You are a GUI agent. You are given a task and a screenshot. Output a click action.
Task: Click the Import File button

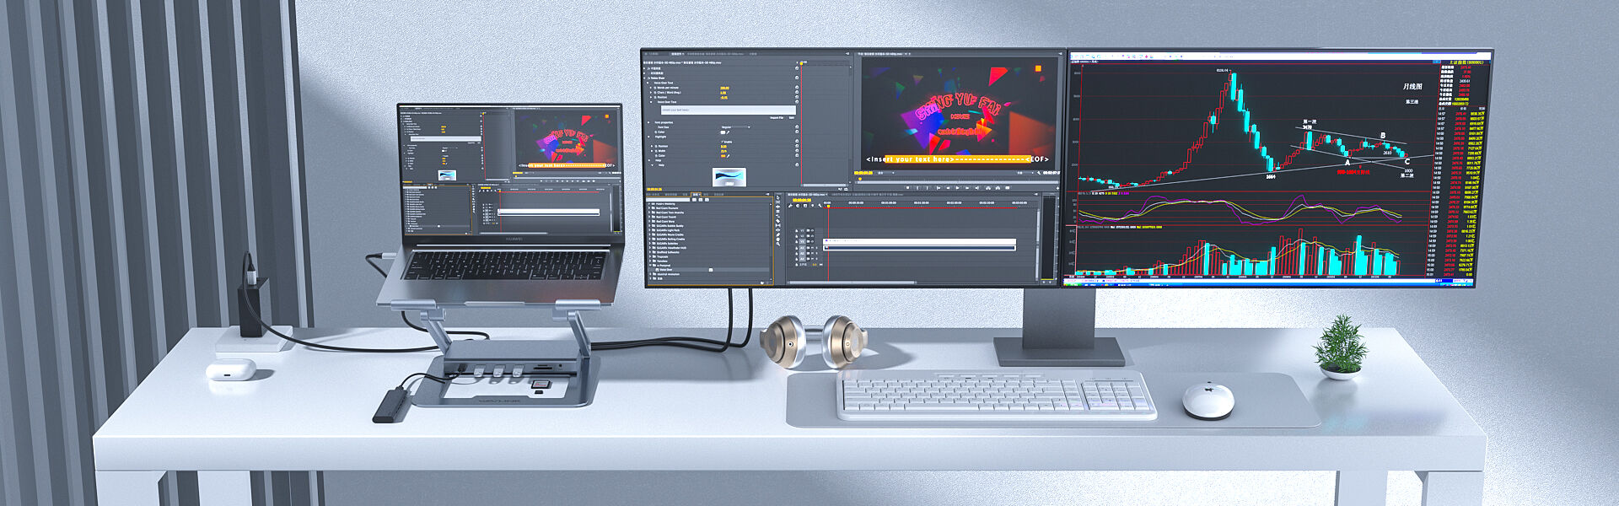(776, 118)
